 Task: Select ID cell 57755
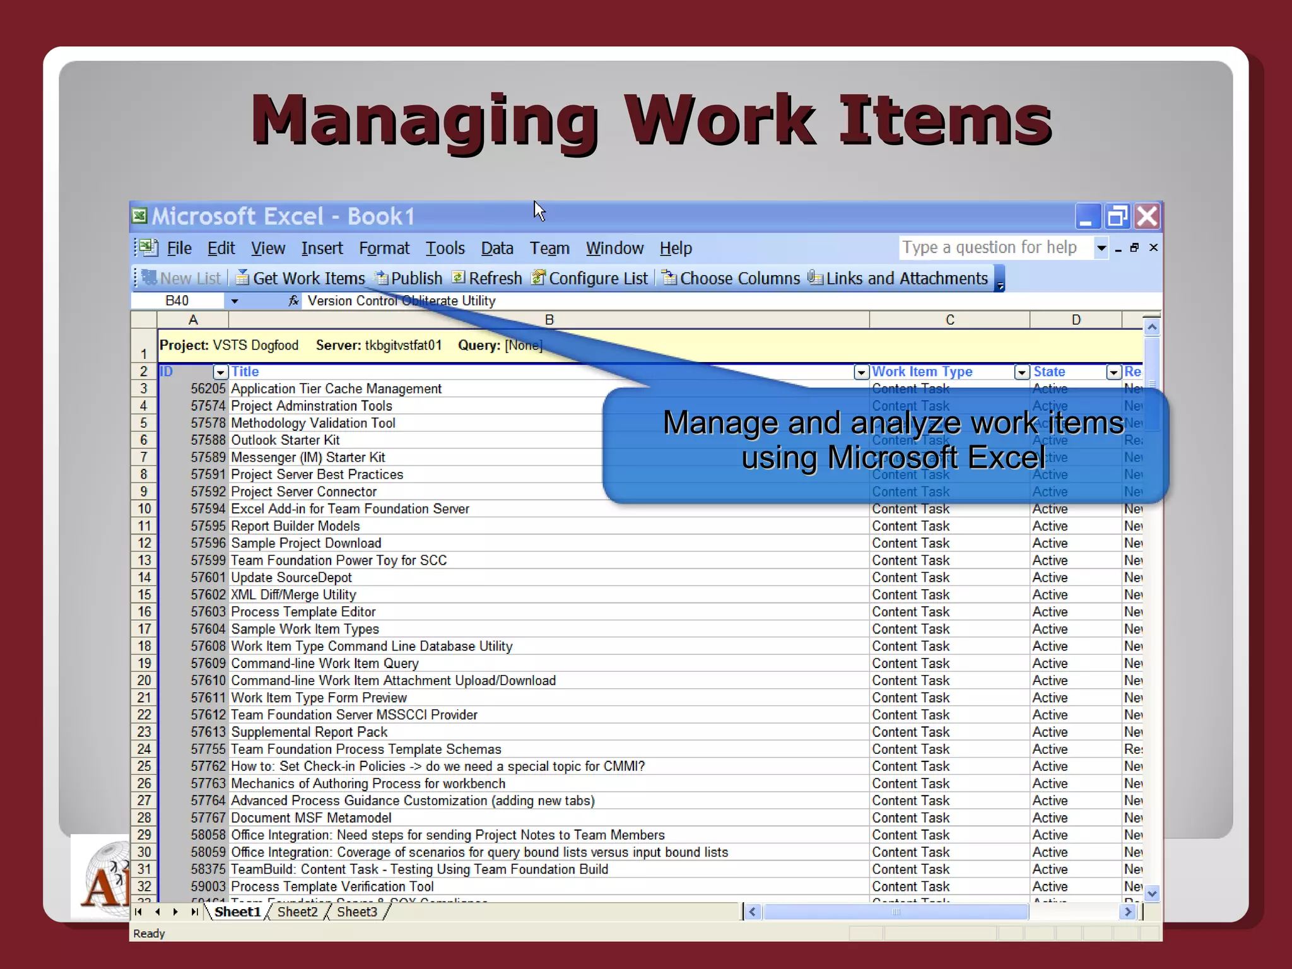[193, 749]
